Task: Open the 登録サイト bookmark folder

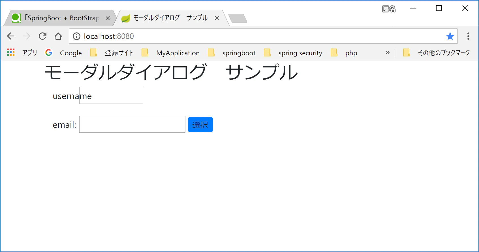Action: [x=112, y=53]
